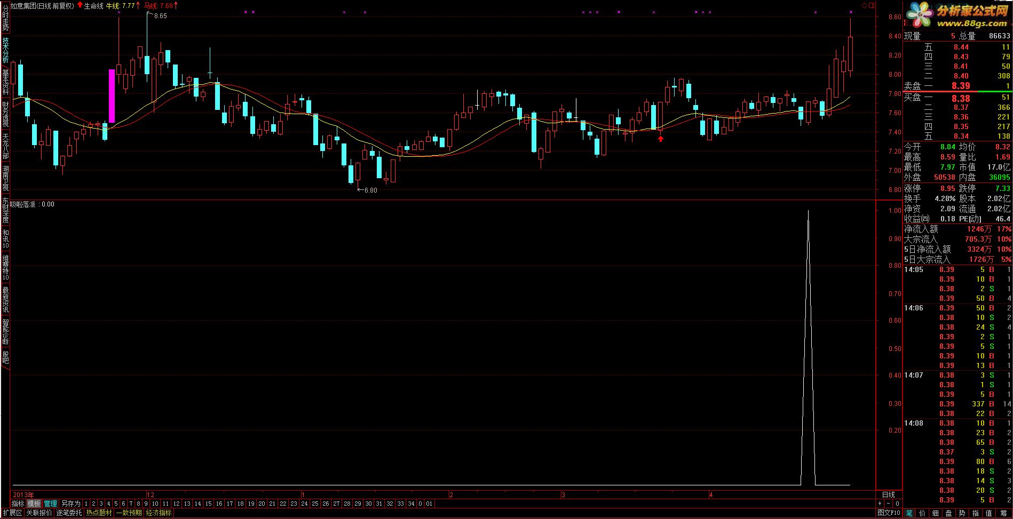The image size is (1013, 519).
Task: Open the 经济指标 tab
Action: coord(159,513)
